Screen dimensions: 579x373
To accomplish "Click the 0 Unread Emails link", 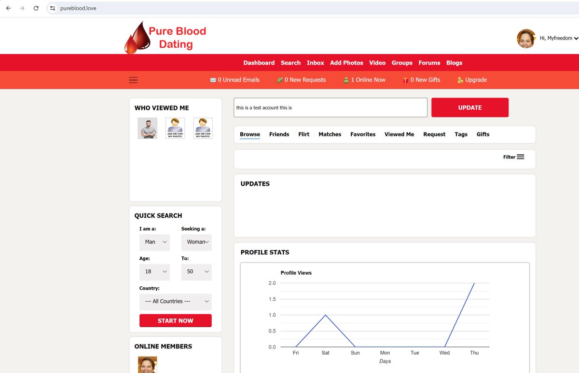I will pos(238,80).
